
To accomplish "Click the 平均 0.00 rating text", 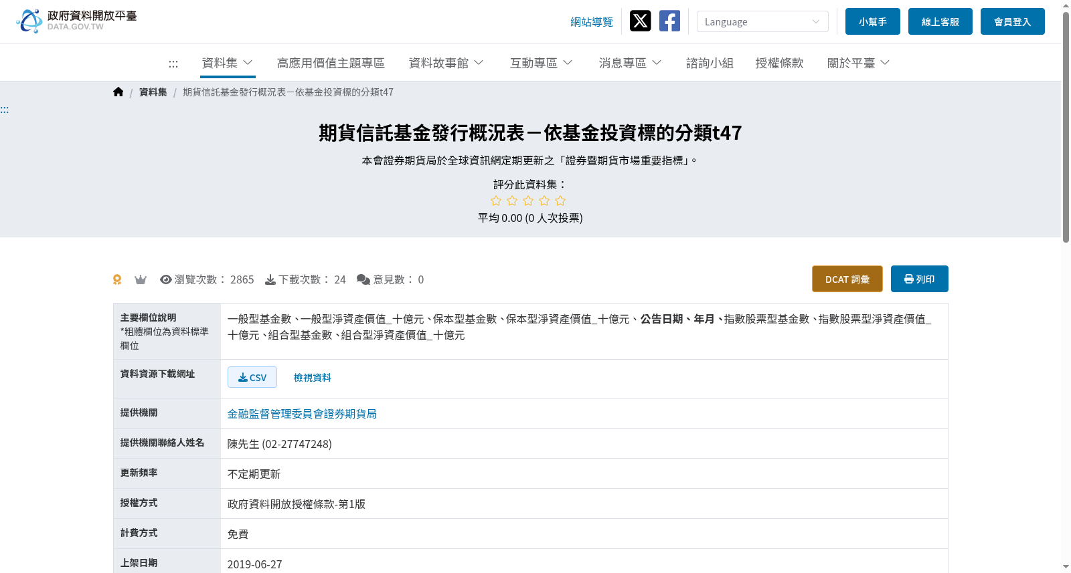I will (x=530, y=218).
